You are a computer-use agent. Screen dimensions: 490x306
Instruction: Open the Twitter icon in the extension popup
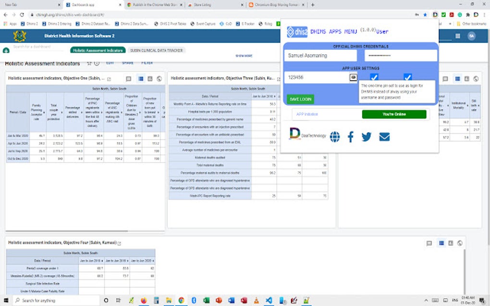pos(367,137)
